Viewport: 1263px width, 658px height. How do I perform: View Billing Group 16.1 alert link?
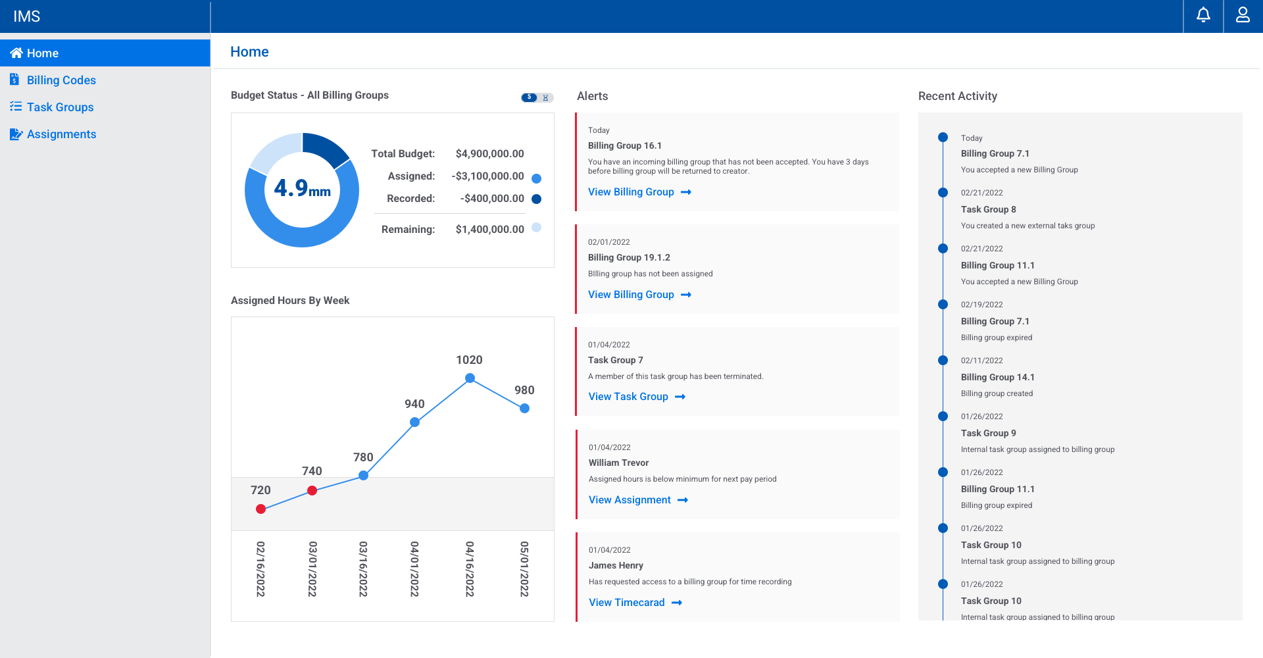[631, 192]
